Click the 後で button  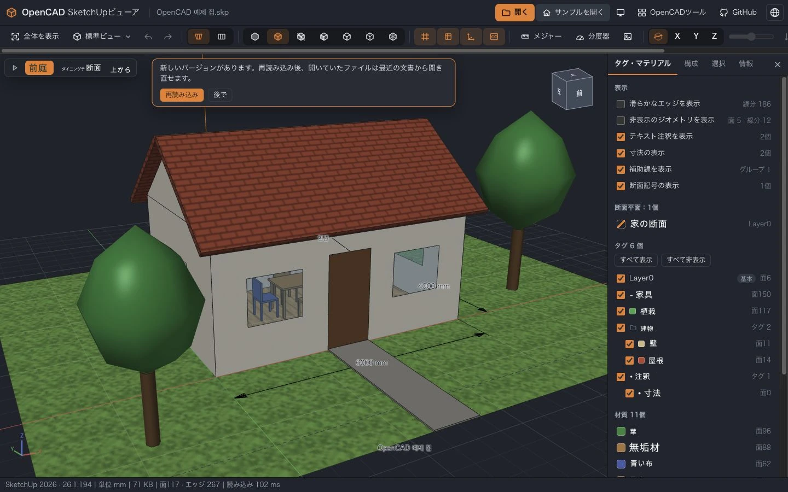click(220, 95)
